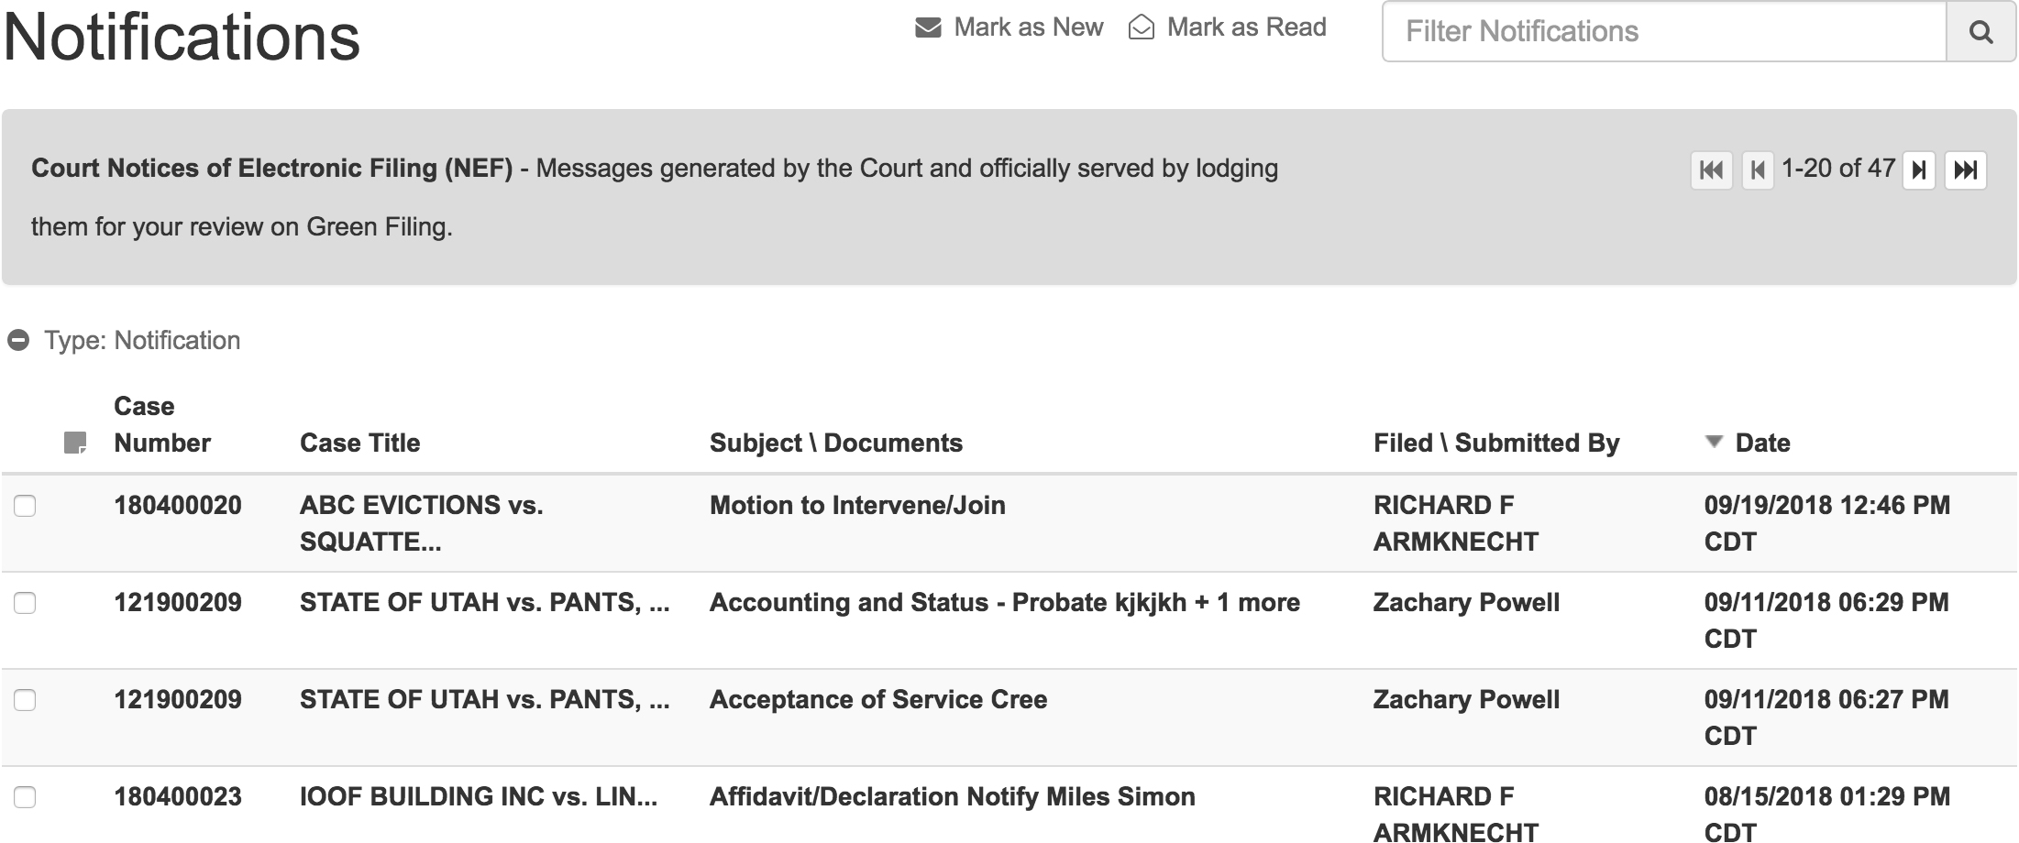
Task: Click the search magnifier icon button
Action: click(x=1980, y=32)
